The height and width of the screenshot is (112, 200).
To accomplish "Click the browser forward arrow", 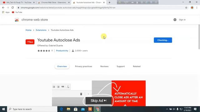I will (x=8, y=7).
